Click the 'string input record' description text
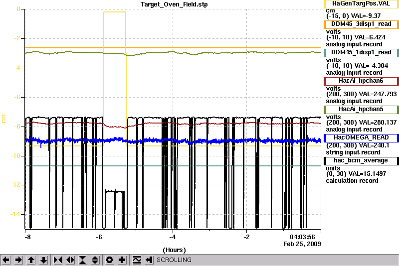 pos(353,152)
